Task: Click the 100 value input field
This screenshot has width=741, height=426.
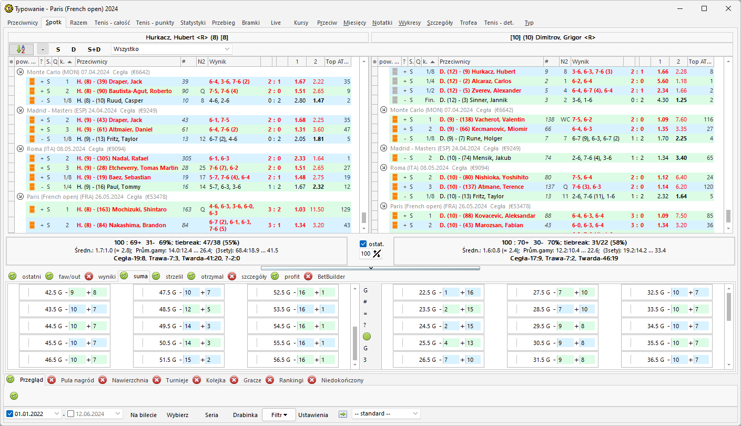Action: point(366,253)
